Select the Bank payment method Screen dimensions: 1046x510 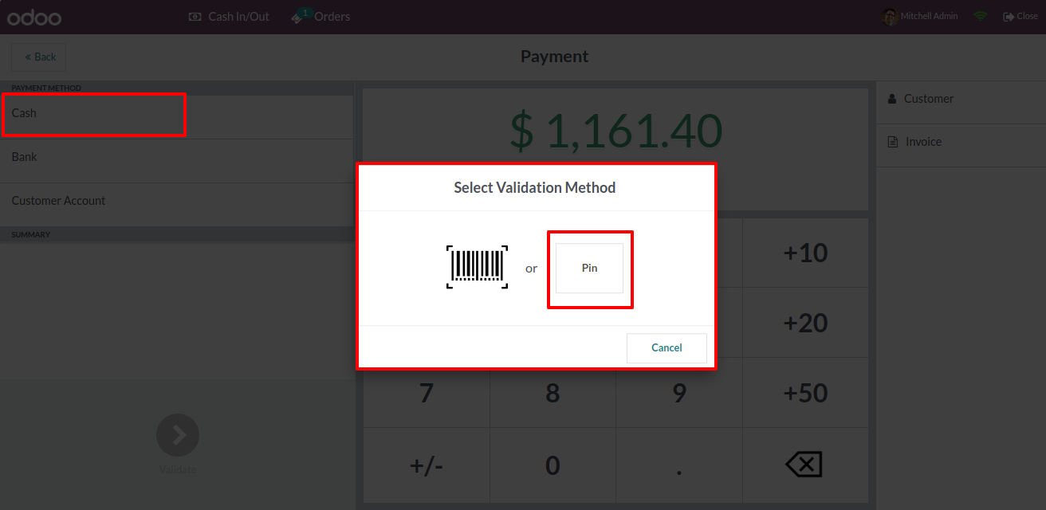tap(25, 157)
